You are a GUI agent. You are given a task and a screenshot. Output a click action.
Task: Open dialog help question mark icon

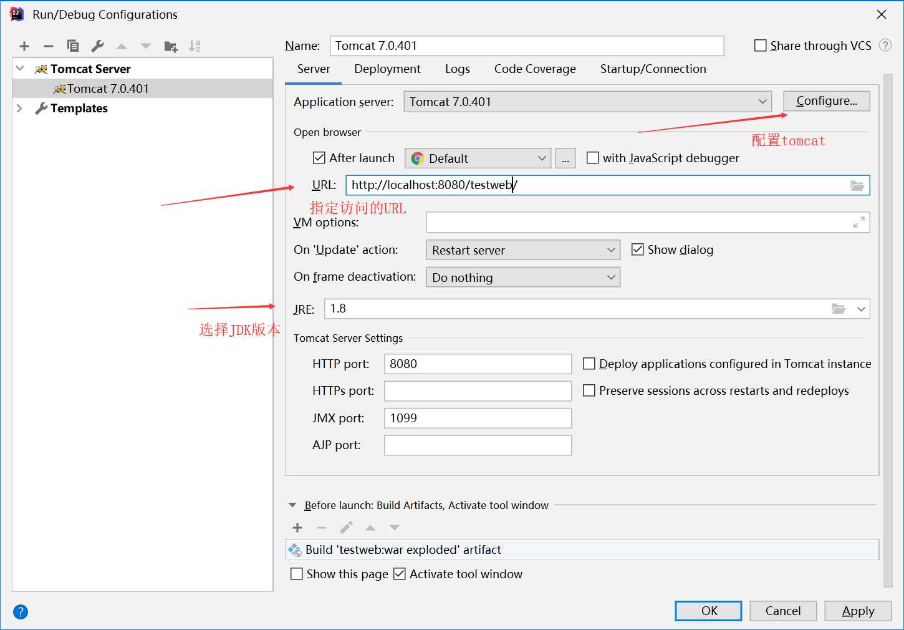point(21,612)
